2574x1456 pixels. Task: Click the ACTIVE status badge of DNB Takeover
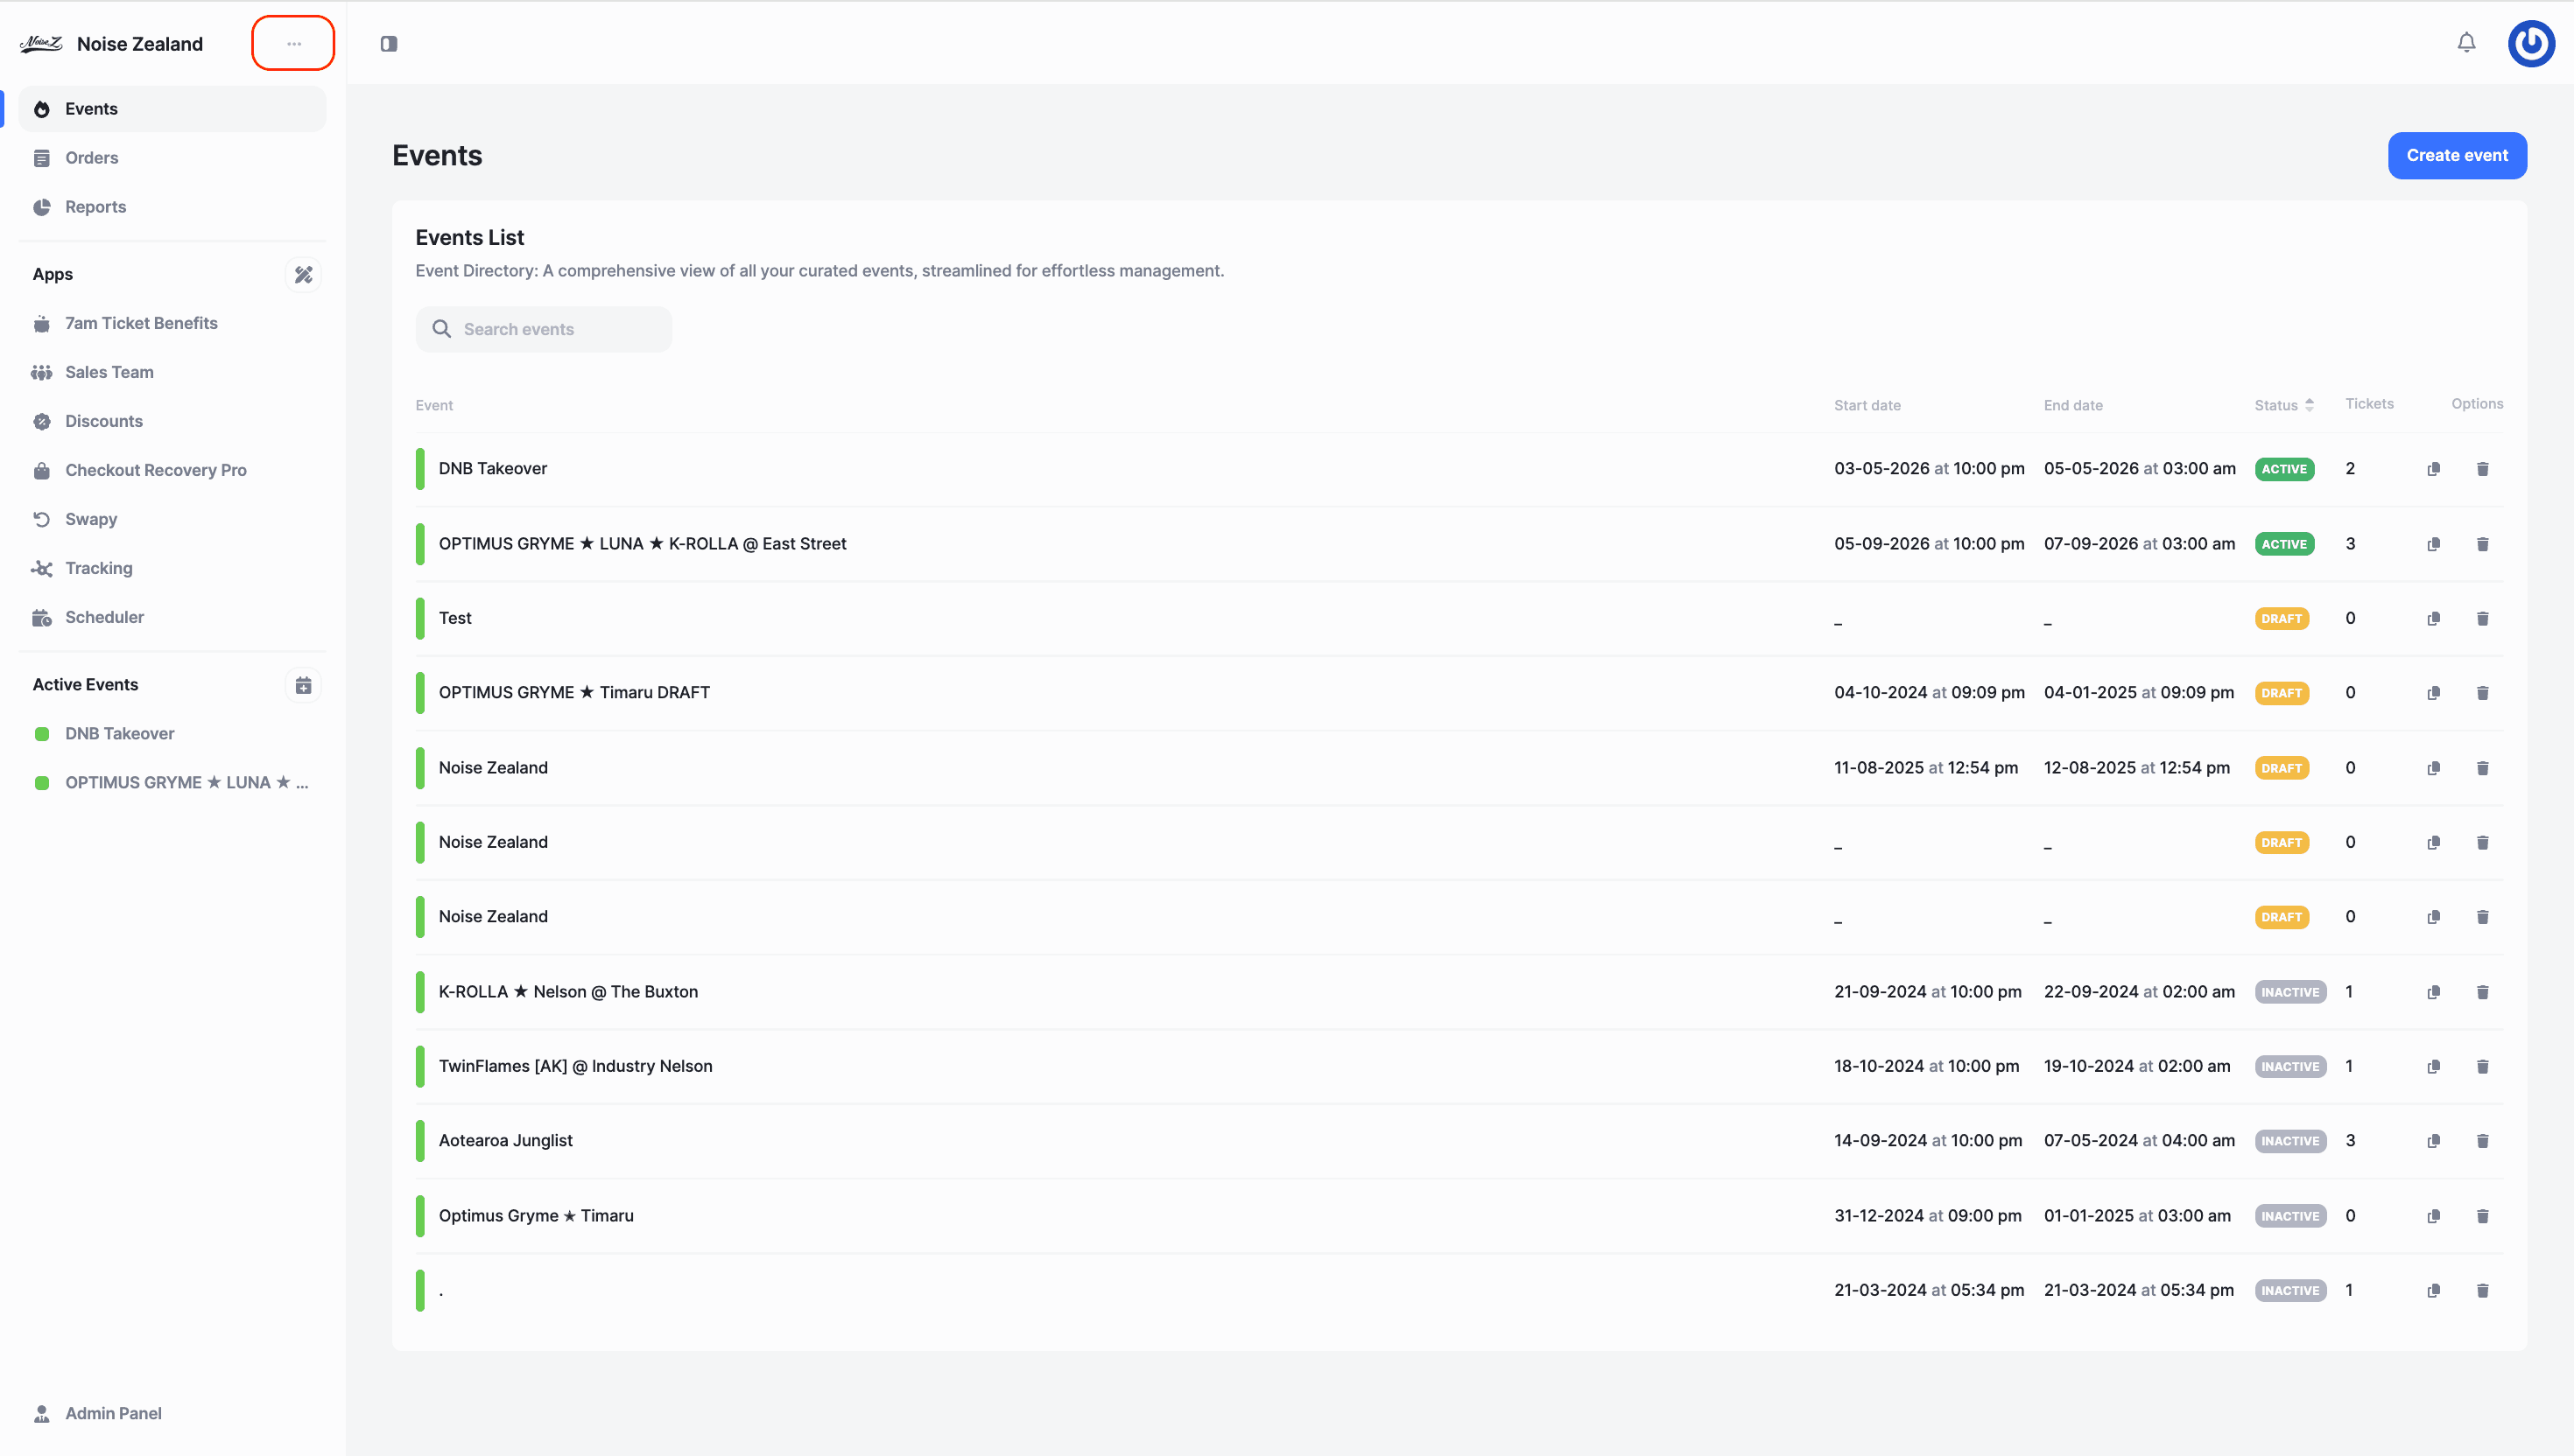tap(2284, 469)
